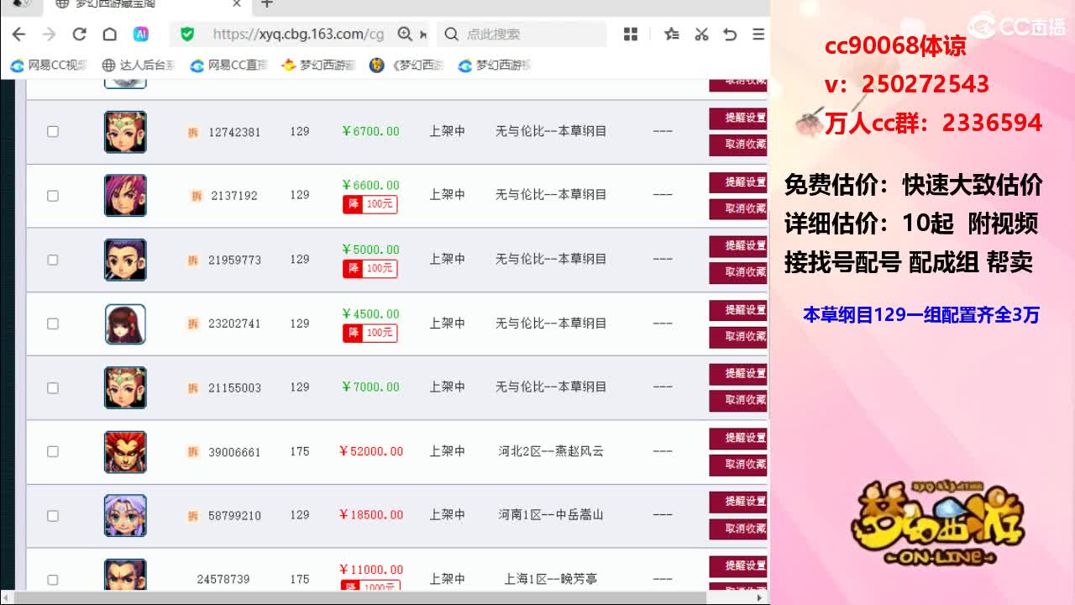Tick the checkbox for item 24578739

coord(53,580)
